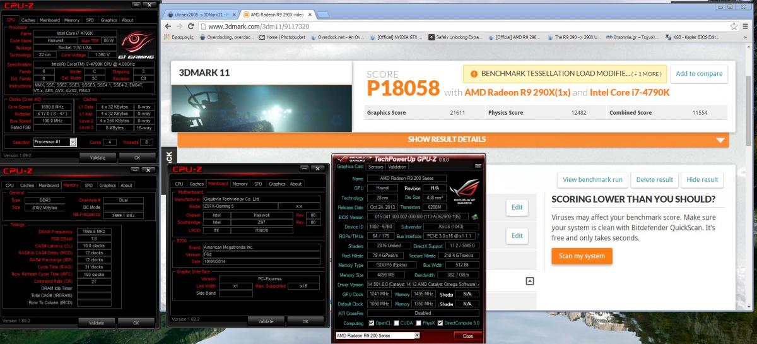This screenshot has width=757, height=344.
Task: Switch to the Validation tab in GPU-Z
Action: pos(397,167)
